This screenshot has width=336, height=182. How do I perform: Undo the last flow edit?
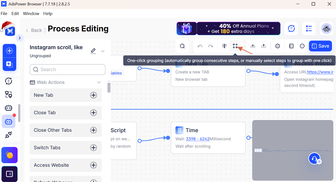(200, 46)
